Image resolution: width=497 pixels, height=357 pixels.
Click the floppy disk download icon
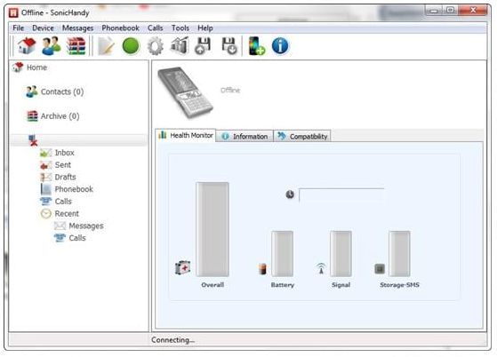[x=228, y=46]
